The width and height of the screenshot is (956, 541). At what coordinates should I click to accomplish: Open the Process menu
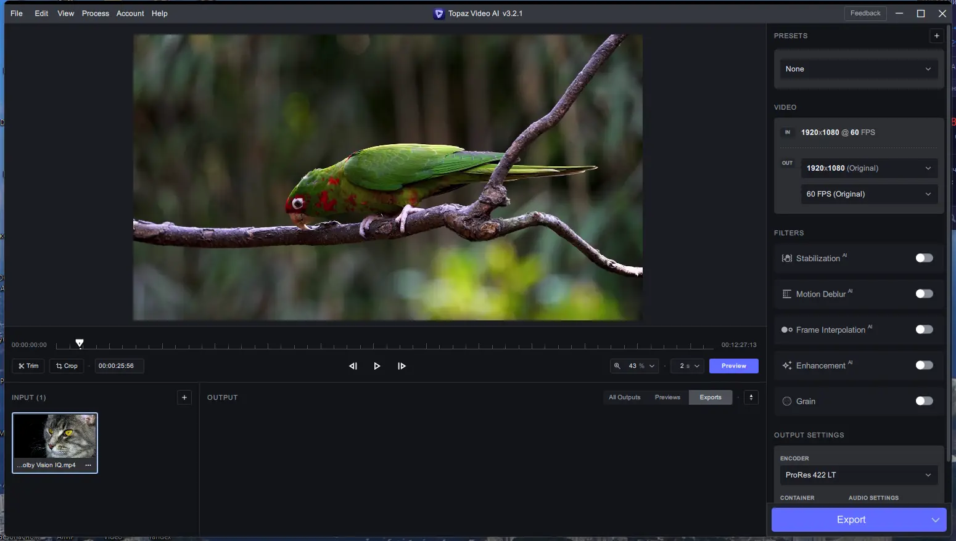click(x=95, y=14)
